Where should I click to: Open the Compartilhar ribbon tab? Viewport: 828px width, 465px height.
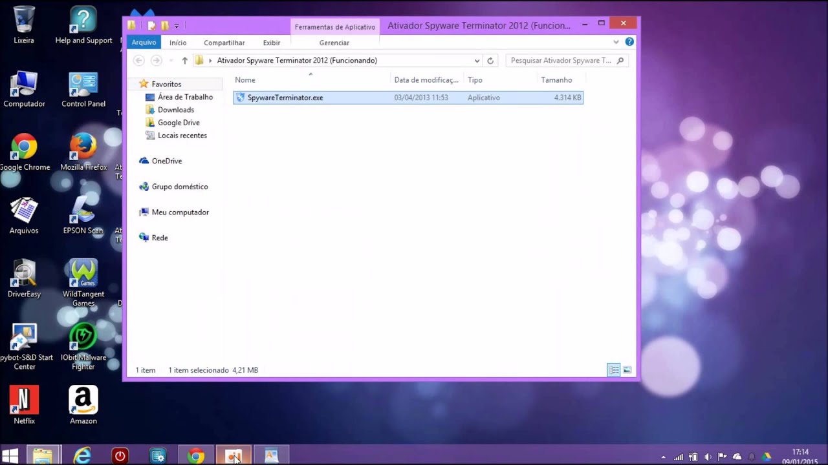coord(224,43)
